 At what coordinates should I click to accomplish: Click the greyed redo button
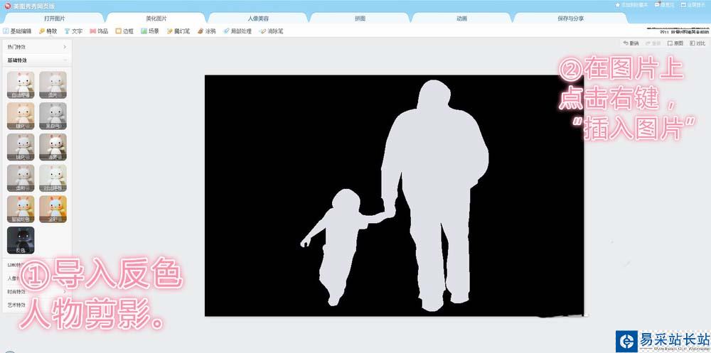click(653, 43)
